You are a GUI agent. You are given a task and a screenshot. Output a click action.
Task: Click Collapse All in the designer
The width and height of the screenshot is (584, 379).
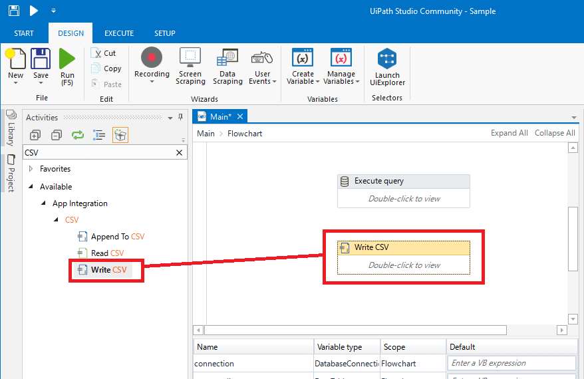click(554, 133)
